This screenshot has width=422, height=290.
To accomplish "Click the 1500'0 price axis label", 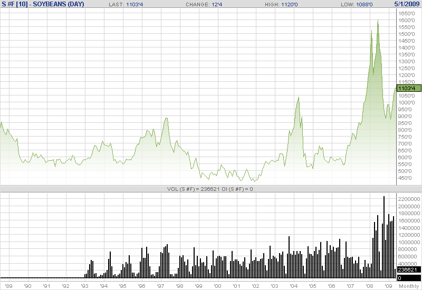I will [x=406, y=34].
